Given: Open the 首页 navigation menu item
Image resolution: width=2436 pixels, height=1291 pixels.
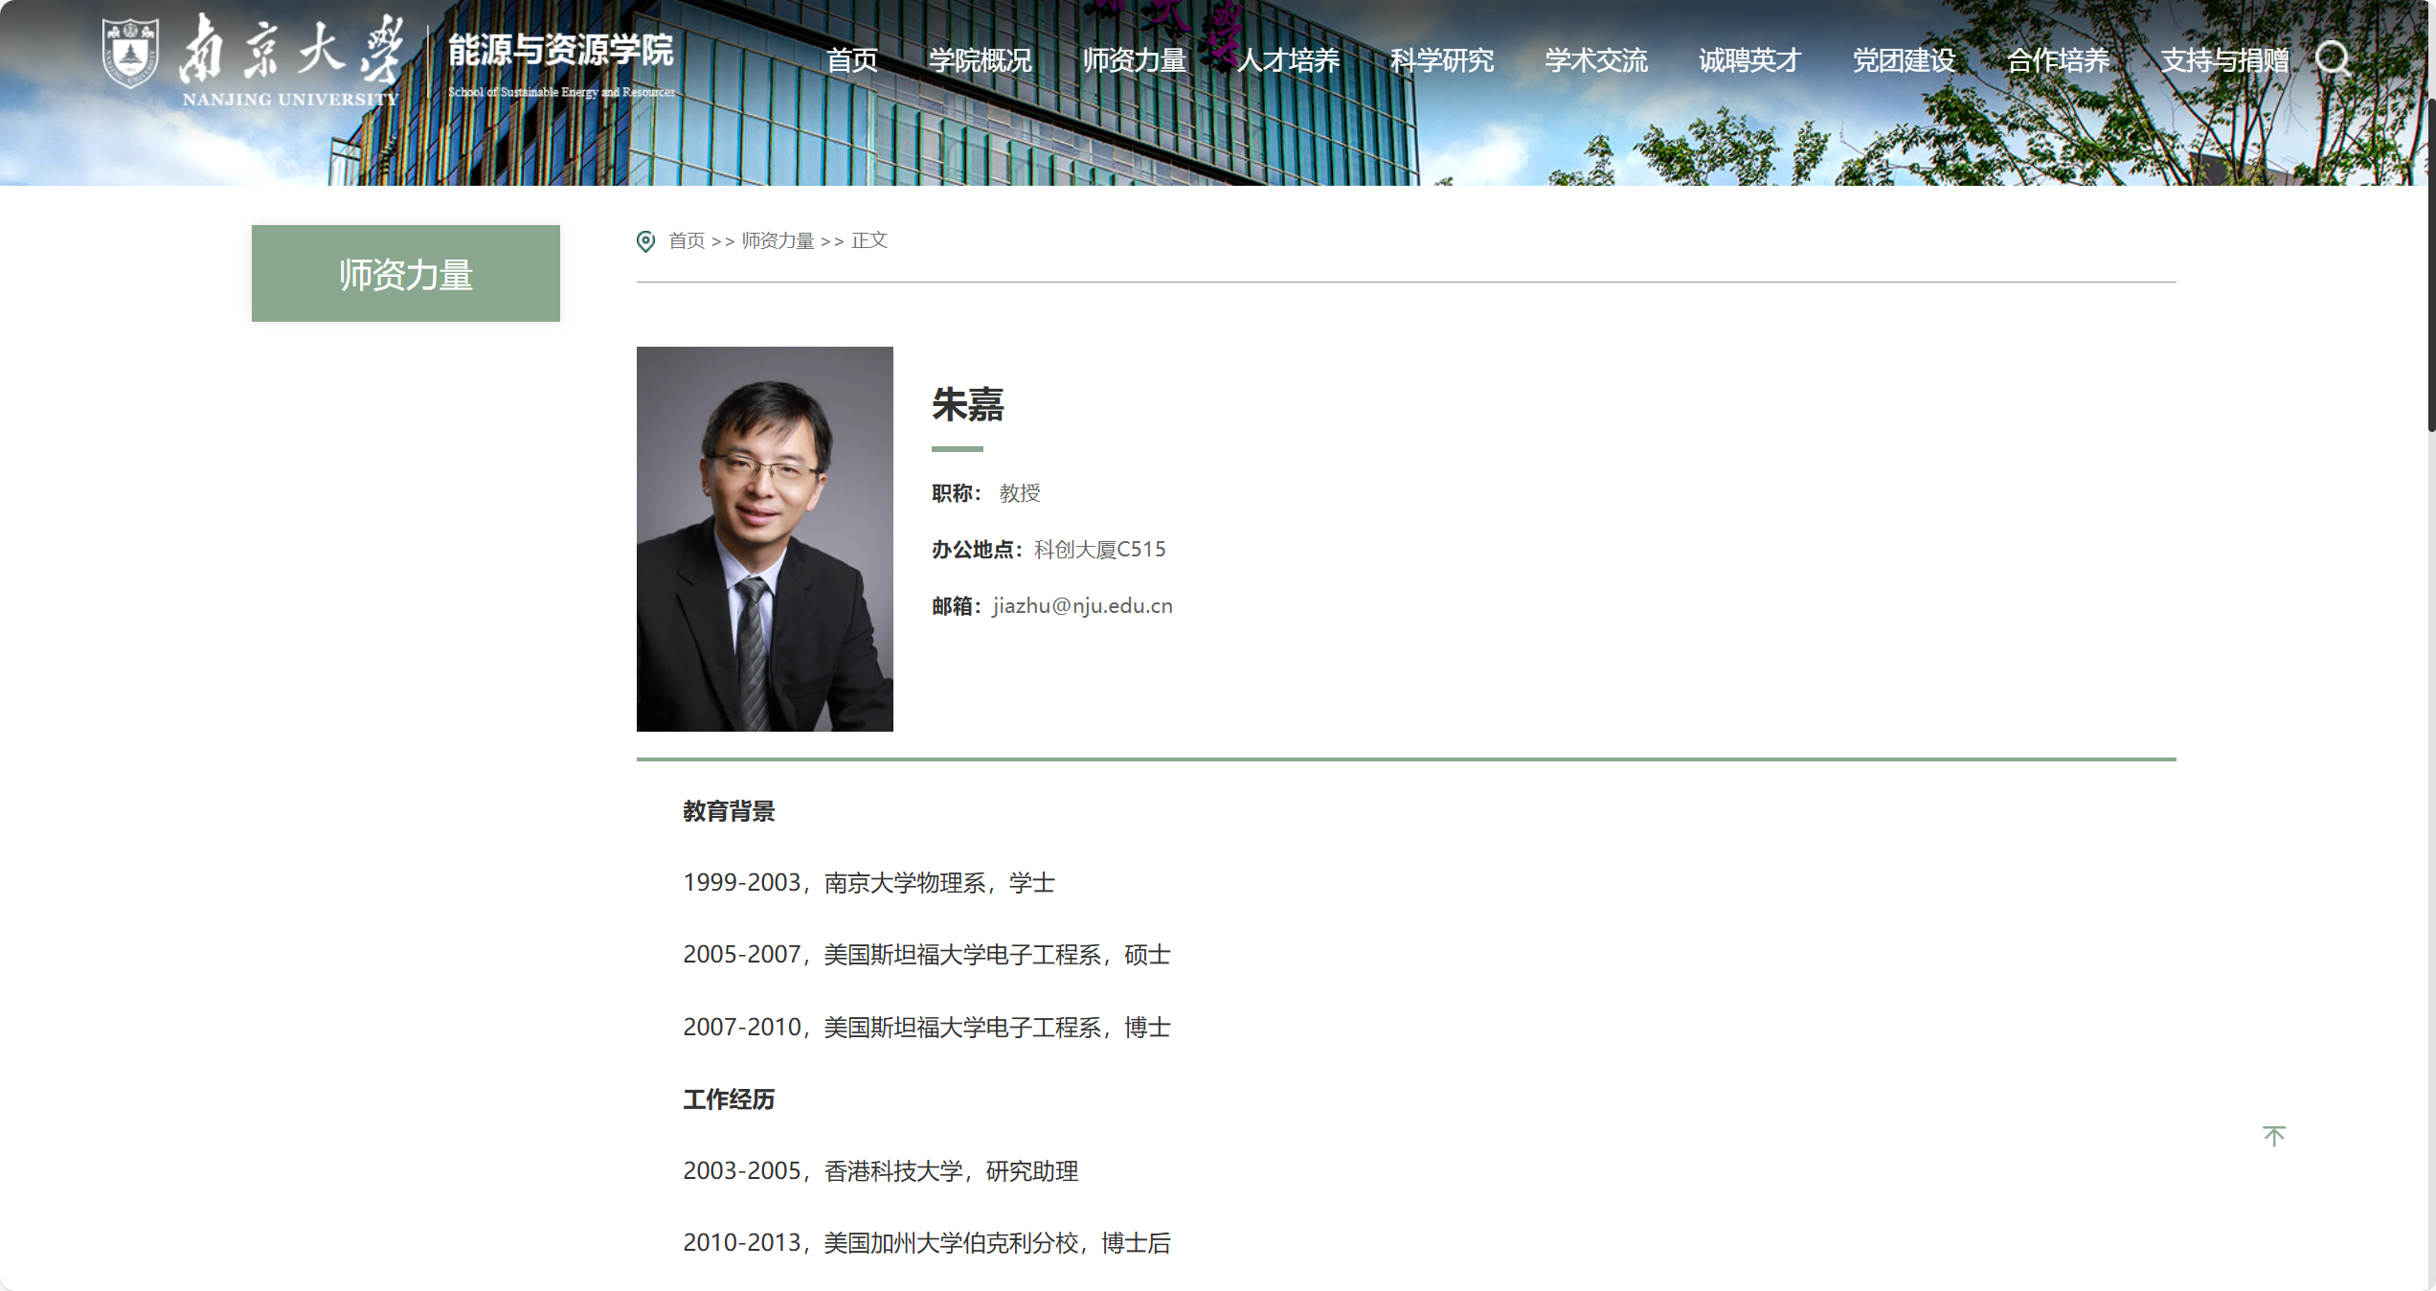Looking at the screenshot, I should tap(852, 60).
